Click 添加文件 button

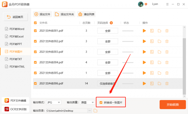(43, 14)
